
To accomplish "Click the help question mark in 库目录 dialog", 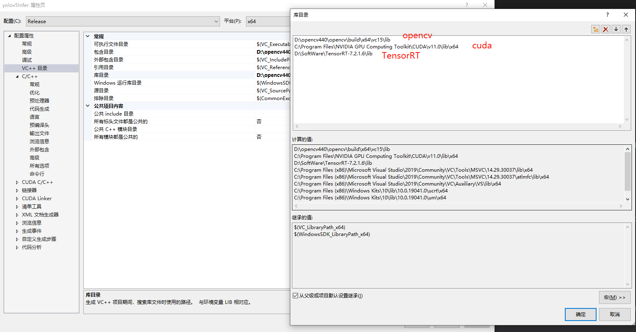I will coord(608,15).
